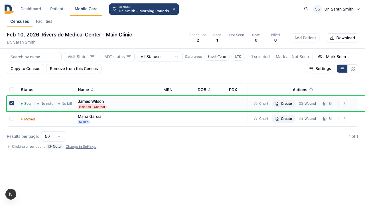Create note for Maria Garcia
The width and height of the screenshot is (365, 205).
click(x=283, y=119)
